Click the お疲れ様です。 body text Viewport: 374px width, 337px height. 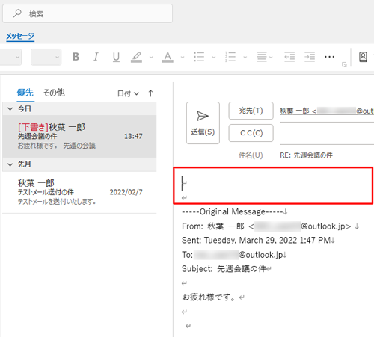pos(209,297)
